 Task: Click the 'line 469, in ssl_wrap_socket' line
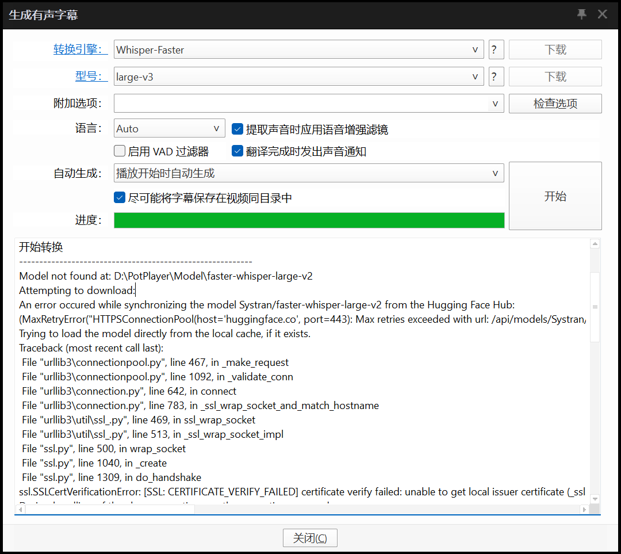pyautogui.click(x=139, y=419)
